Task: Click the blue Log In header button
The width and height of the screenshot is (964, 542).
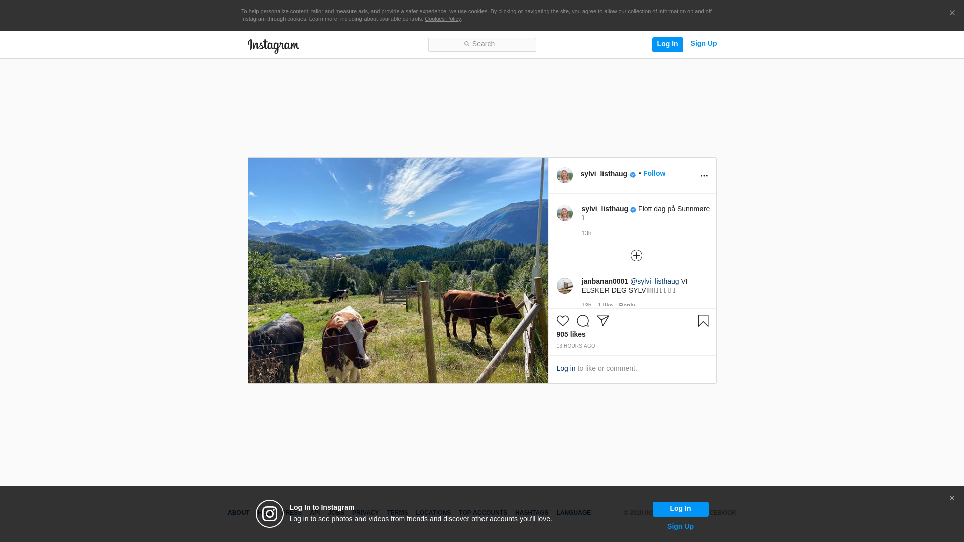Action: click(x=667, y=44)
